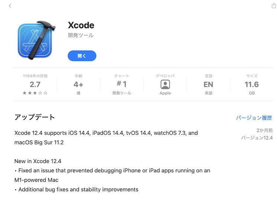
Task: Select the EN language info
Action: (x=209, y=84)
